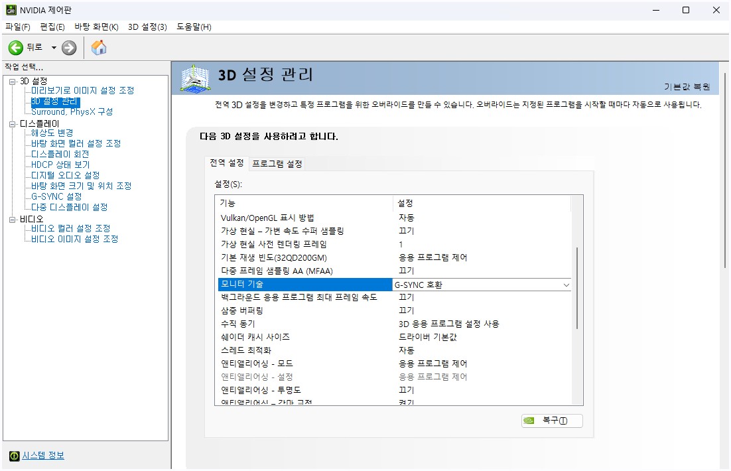Select the 삼중 버퍼링 row
Viewport: 731px width, 471px height.
pos(395,310)
